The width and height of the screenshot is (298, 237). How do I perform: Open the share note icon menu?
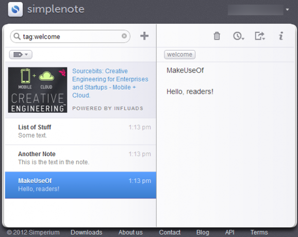(x=260, y=36)
